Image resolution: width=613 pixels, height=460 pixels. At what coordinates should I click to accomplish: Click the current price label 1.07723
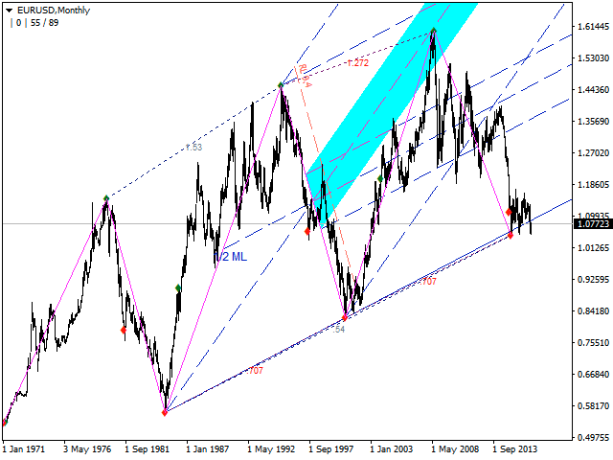[x=593, y=224]
